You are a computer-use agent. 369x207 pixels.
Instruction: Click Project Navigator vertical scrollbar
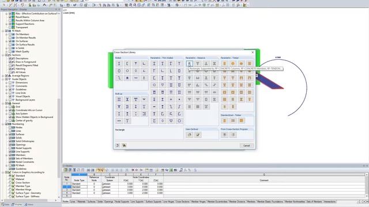(x=59, y=139)
